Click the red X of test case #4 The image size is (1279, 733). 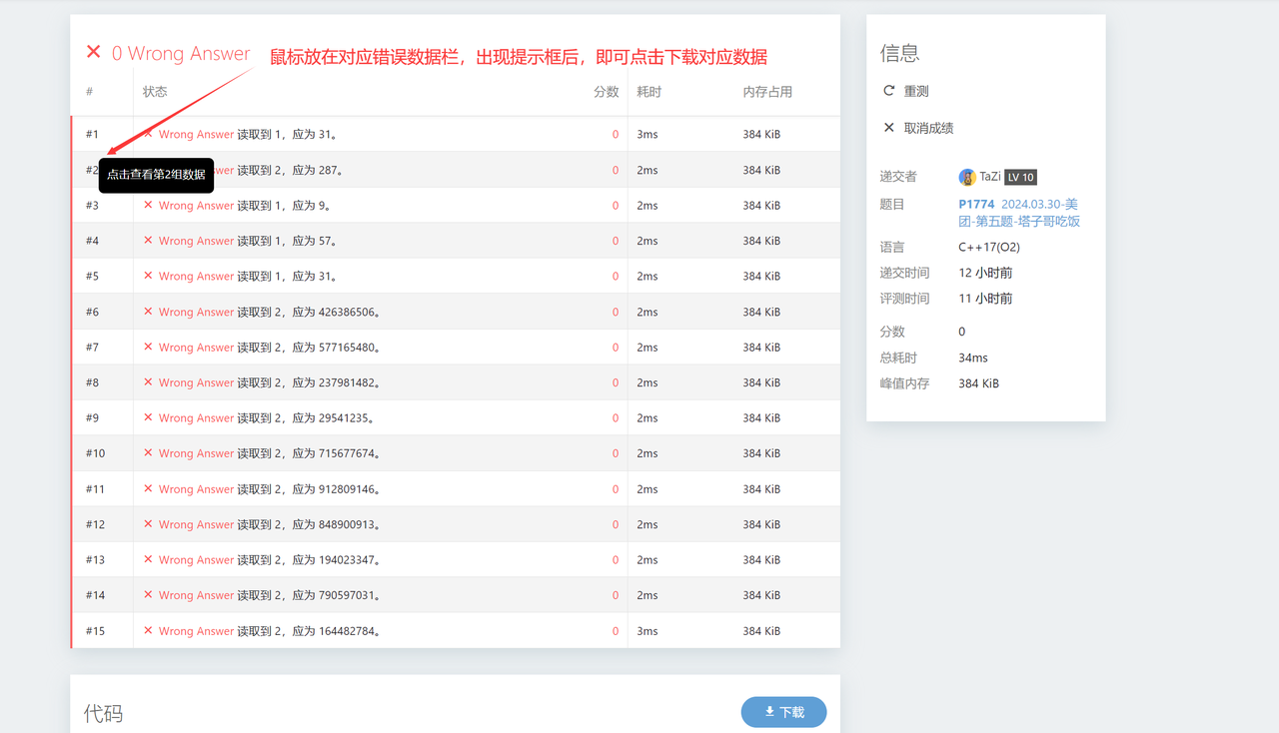pyautogui.click(x=148, y=241)
